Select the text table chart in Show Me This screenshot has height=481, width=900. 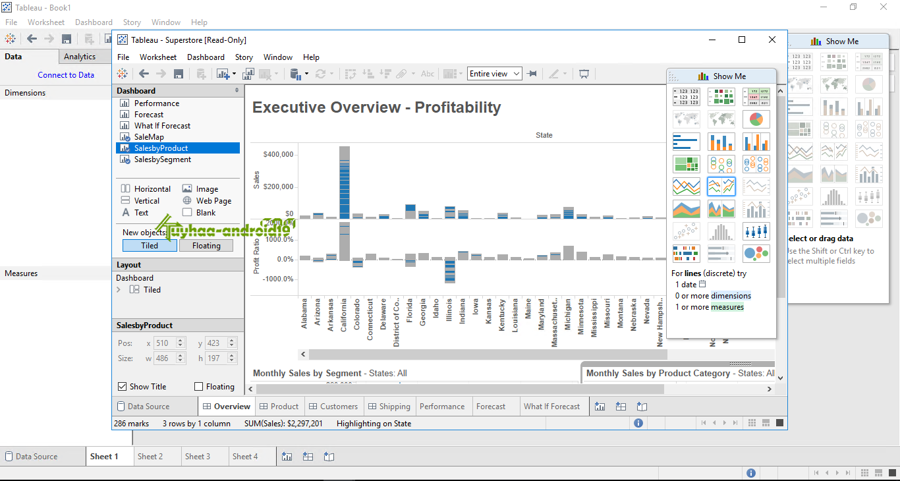click(x=686, y=97)
